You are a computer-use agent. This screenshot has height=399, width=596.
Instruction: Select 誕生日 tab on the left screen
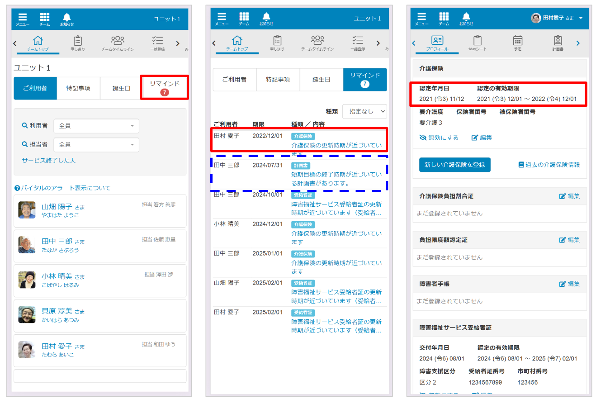click(x=121, y=88)
